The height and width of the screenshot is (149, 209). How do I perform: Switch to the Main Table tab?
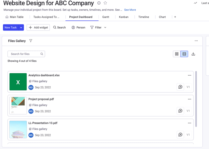pyautogui.click(x=14, y=17)
